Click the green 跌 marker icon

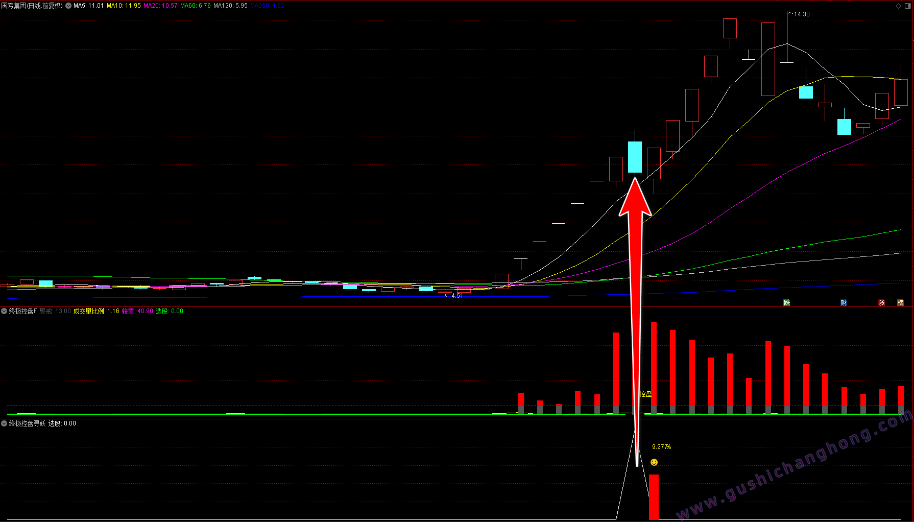coord(787,302)
